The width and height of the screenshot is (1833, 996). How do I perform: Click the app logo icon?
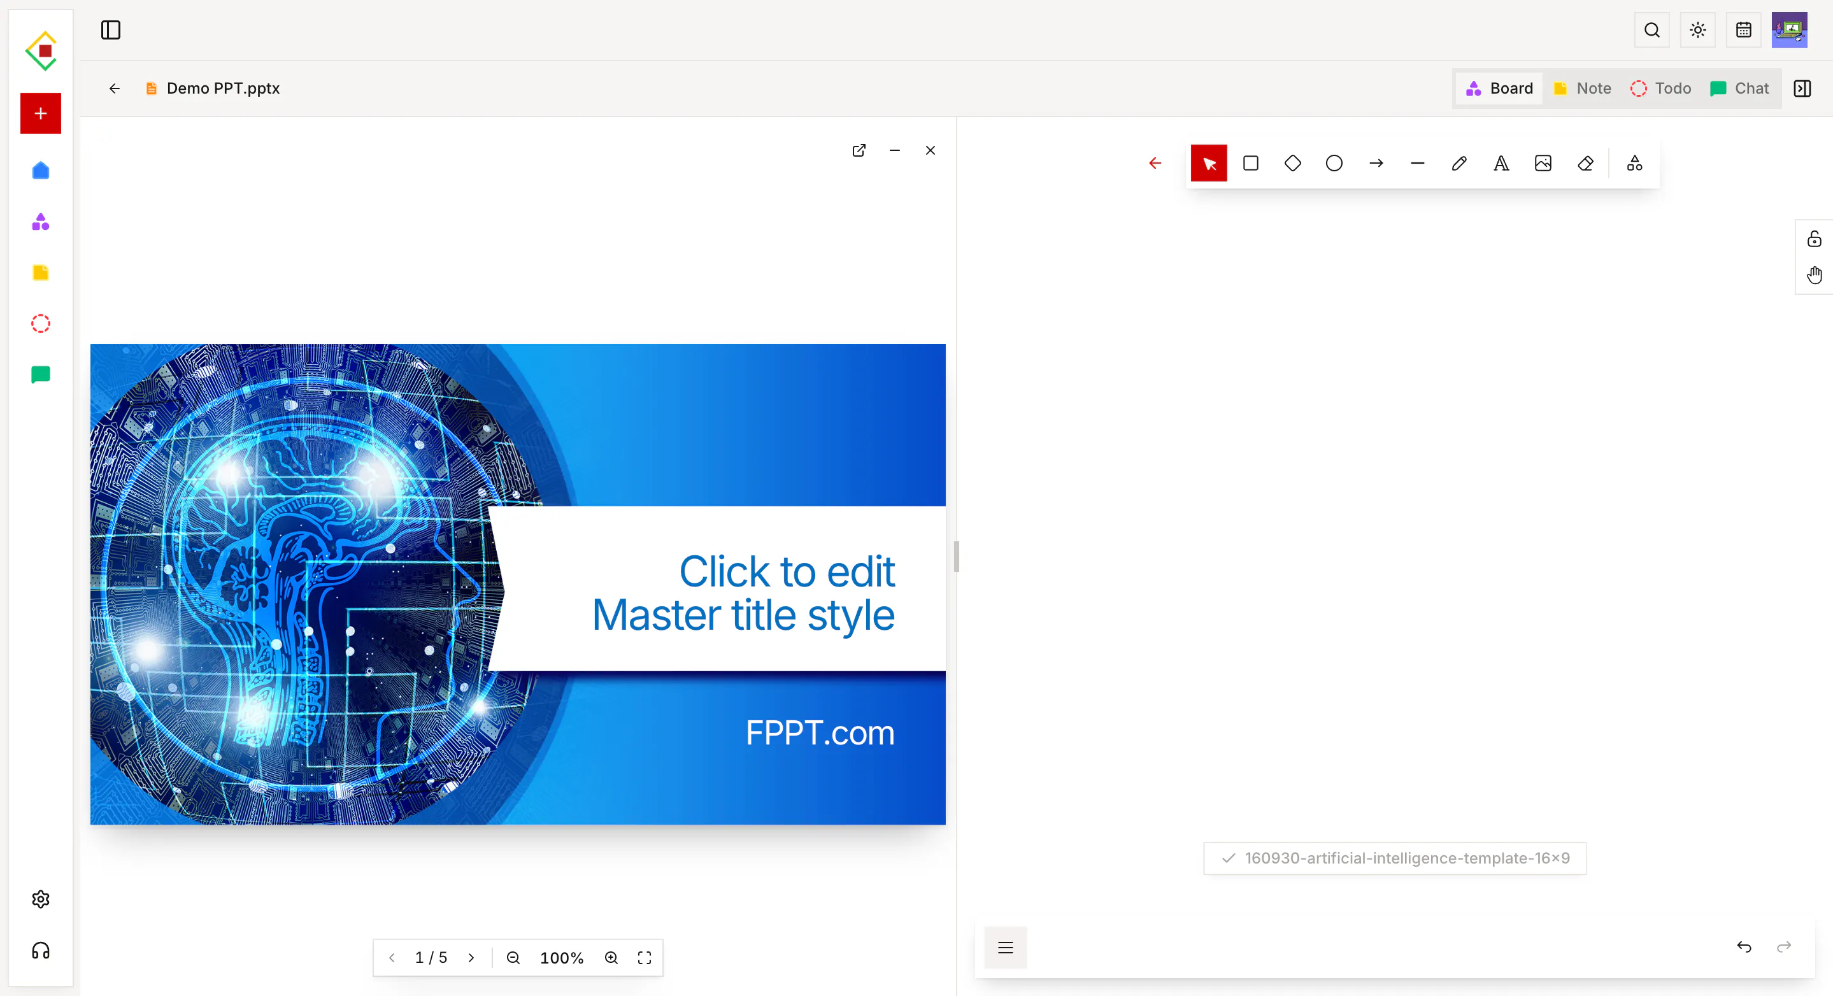(41, 50)
